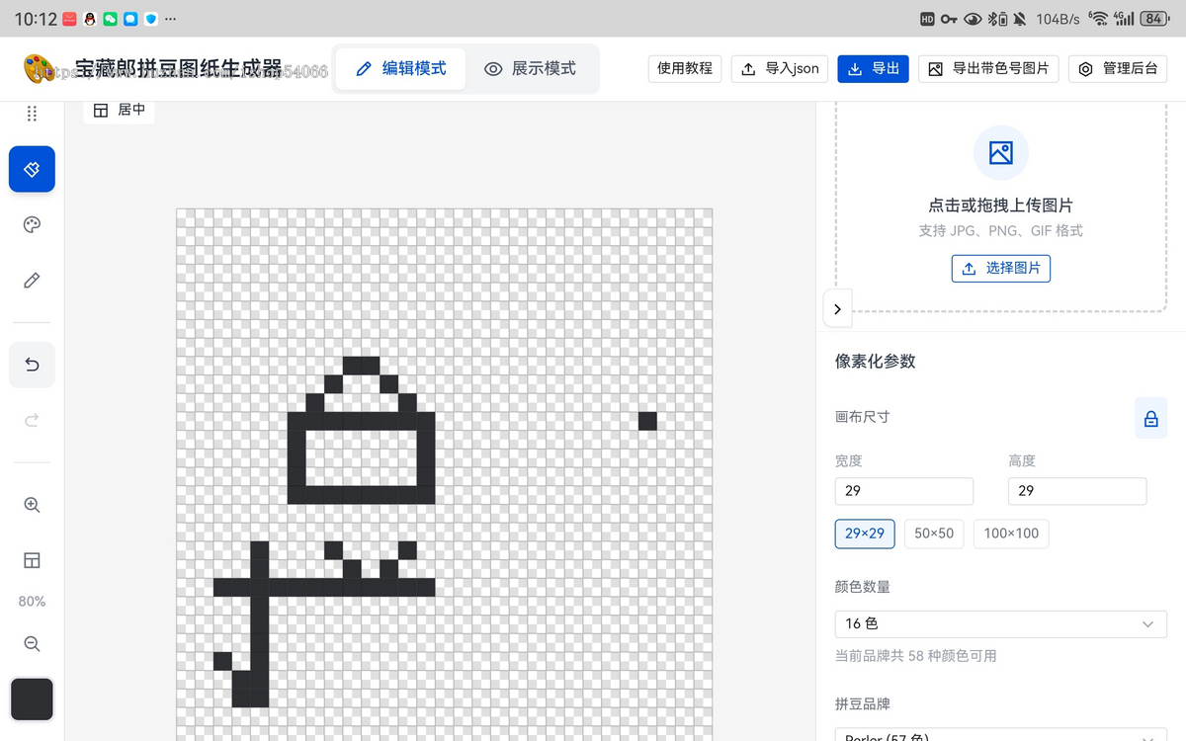Image resolution: width=1186 pixels, height=741 pixels.
Task: Click the 当前品牌共 58 种颜色可用 text
Action: point(916,656)
